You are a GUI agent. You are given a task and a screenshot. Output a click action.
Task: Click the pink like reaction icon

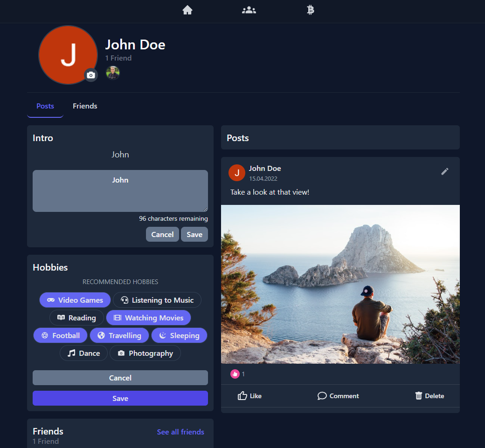[x=235, y=374]
